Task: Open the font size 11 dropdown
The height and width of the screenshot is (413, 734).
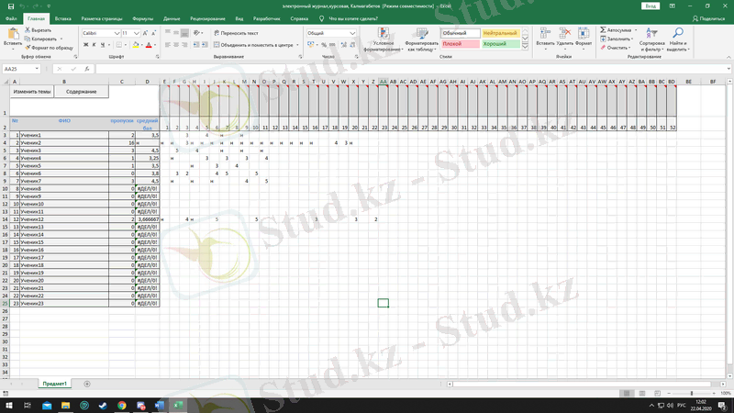Action: (x=136, y=33)
